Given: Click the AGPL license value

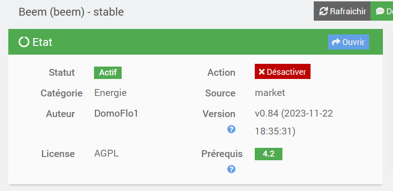Looking at the screenshot, I should (106, 153).
